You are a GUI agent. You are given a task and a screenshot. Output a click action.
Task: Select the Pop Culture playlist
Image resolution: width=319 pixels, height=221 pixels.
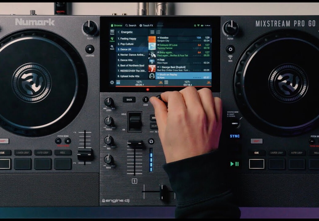pyautogui.click(x=132, y=44)
